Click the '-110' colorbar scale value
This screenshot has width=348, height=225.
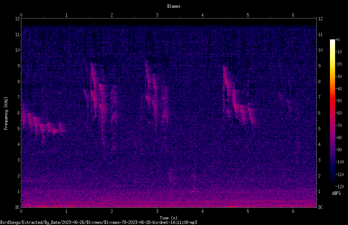pyautogui.click(x=340, y=175)
